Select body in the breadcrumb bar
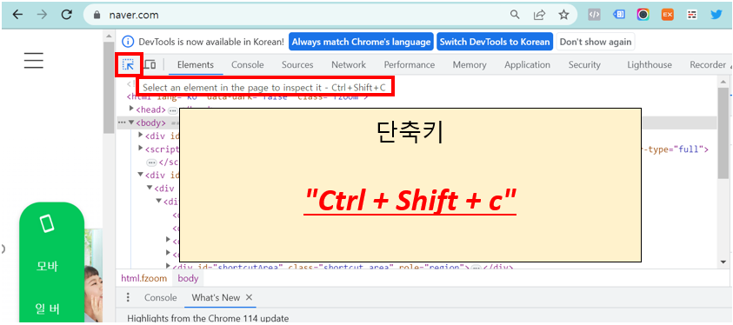This screenshot has width=733, height=325. pyautogui.click(x=188, y=278)
